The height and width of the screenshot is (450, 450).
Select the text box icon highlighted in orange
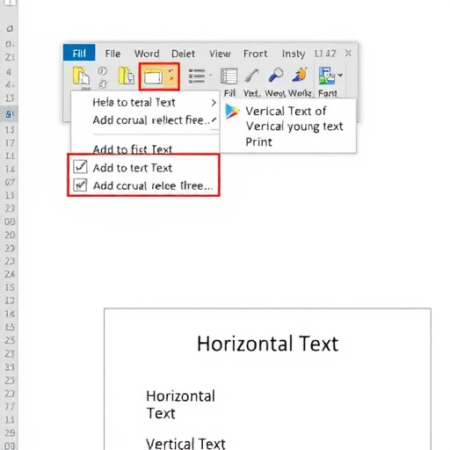[x=153, y=76]
